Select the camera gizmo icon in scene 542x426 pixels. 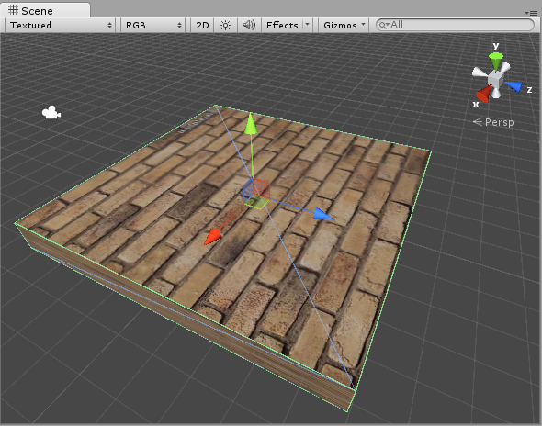pos(51,113)
